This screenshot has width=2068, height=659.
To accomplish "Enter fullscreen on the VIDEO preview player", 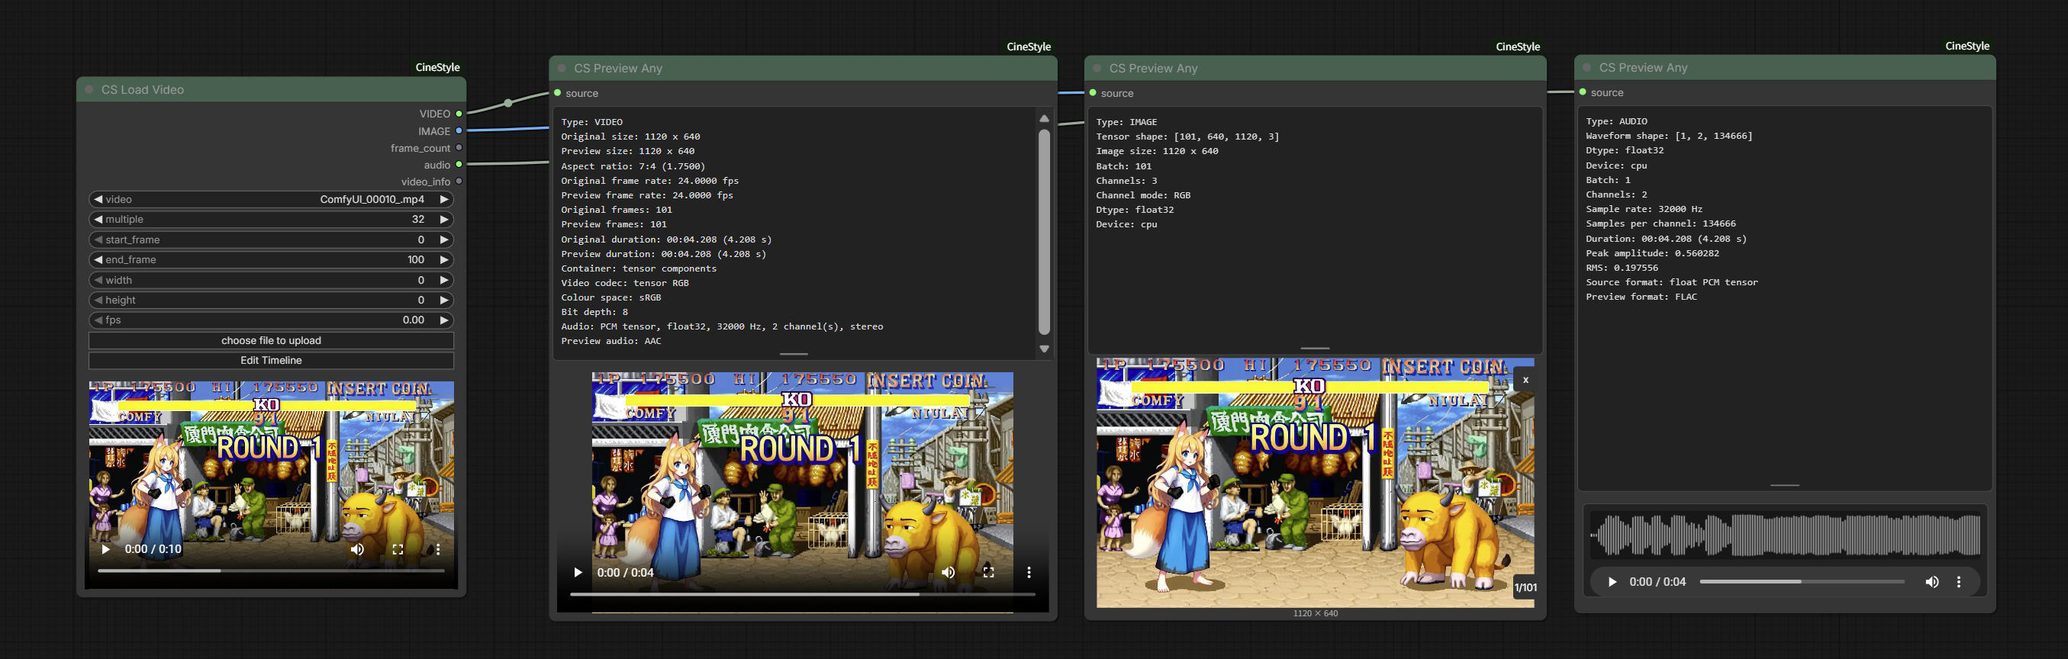I will [988, 572].
